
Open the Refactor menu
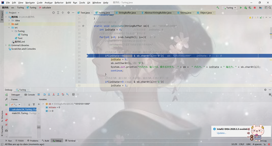coord(59,3)
